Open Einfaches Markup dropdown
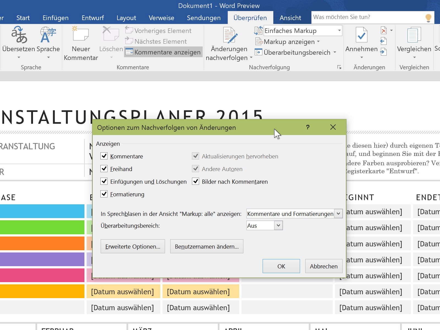 tap(339, 31)
